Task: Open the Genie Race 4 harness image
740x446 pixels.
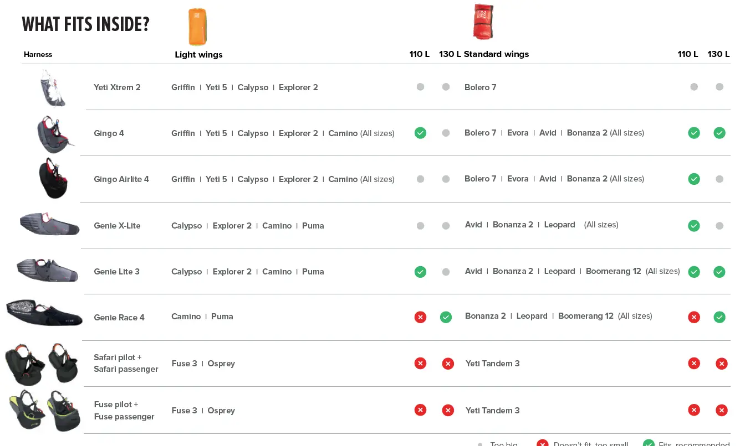Action: point(44,313)
